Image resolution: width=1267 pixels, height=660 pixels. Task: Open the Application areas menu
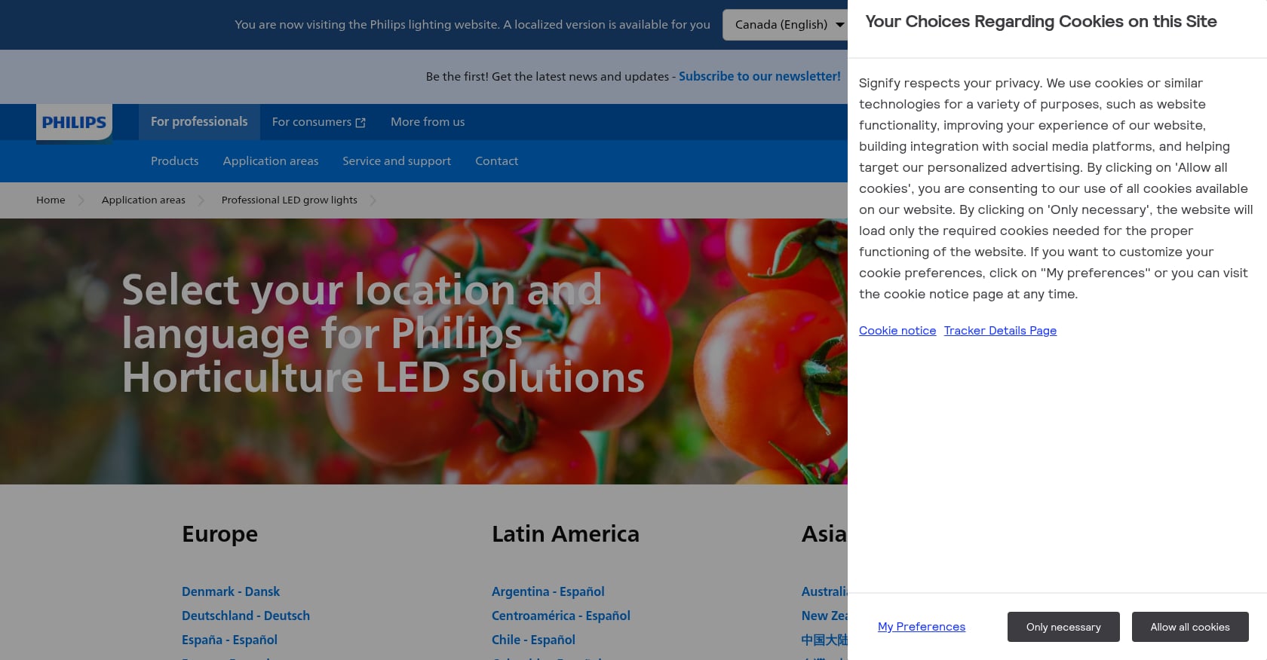(x=271, y=161)
